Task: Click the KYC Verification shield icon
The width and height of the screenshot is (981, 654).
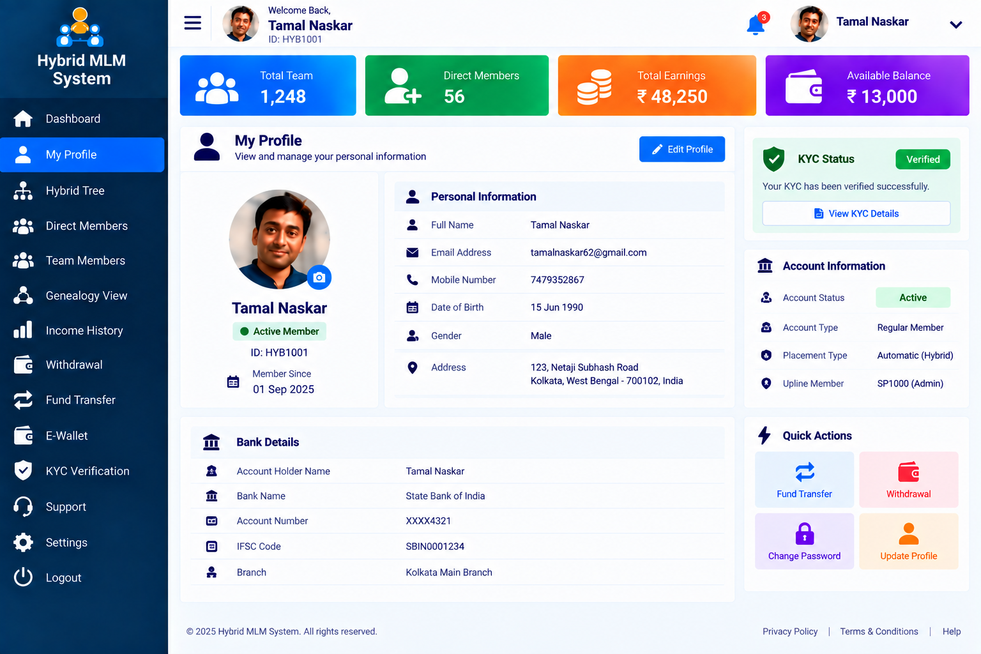Action: (x=23, y=471)
